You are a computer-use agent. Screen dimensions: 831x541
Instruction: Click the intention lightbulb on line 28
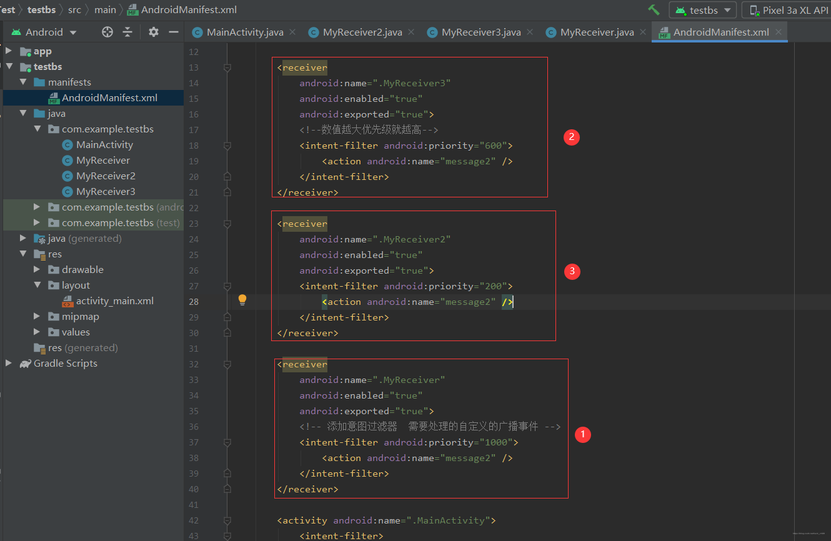[242, 300]
